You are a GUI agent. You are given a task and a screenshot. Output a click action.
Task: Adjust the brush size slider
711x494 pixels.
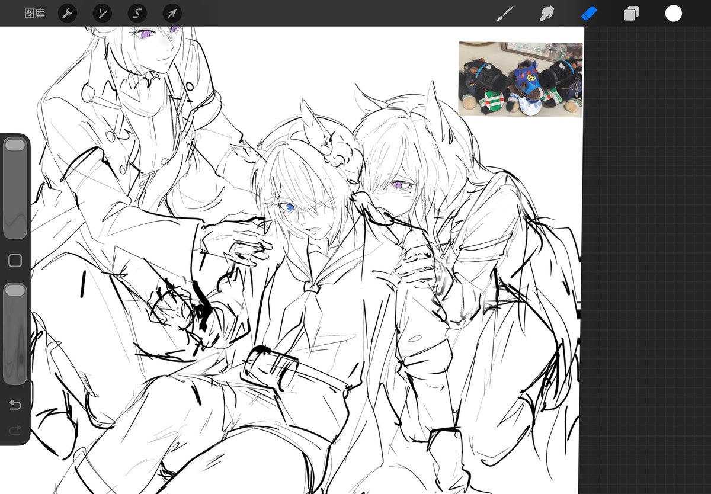click(x=15, y=188)
